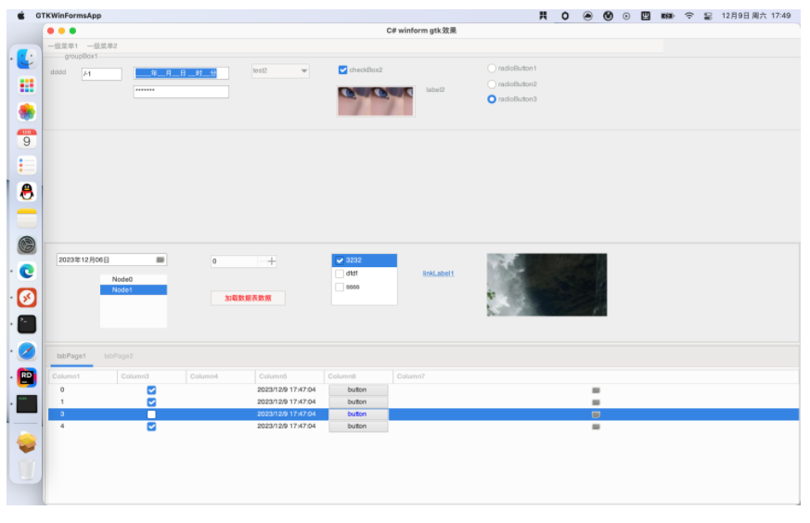Click the calendar icon in date picker
Viewport: 810px width, 523px height.
pyautogui.click(x=160, y=261)
